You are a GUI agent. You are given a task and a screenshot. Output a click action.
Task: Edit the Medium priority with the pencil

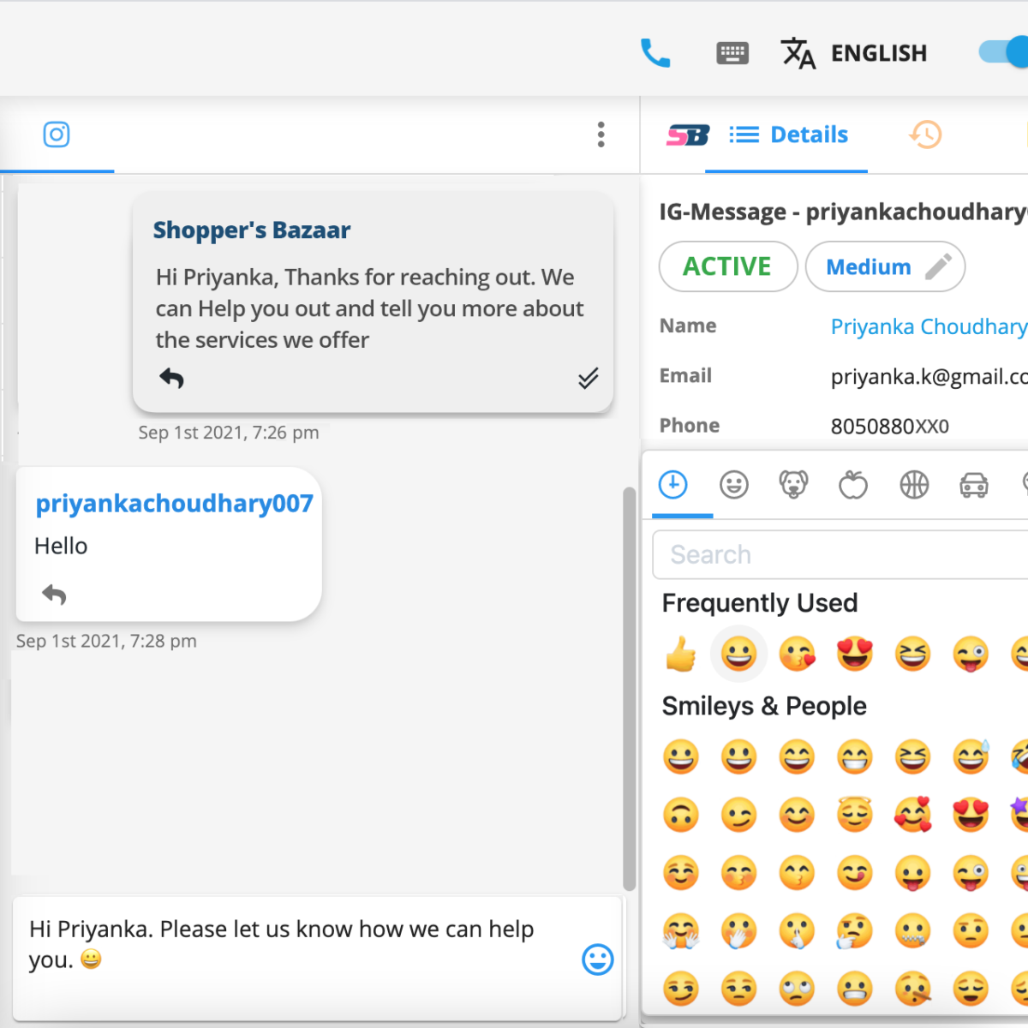pos(939,266)
